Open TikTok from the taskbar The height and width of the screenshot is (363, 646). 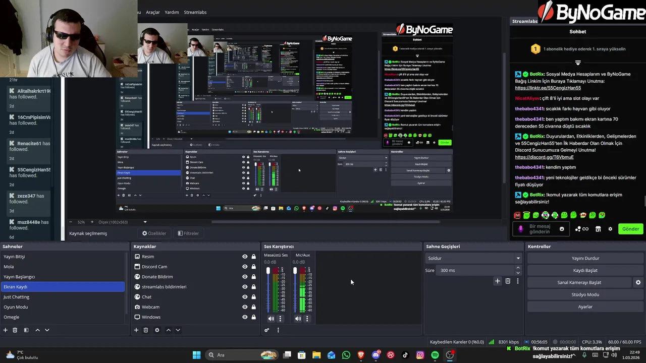[x=405, y=355]
